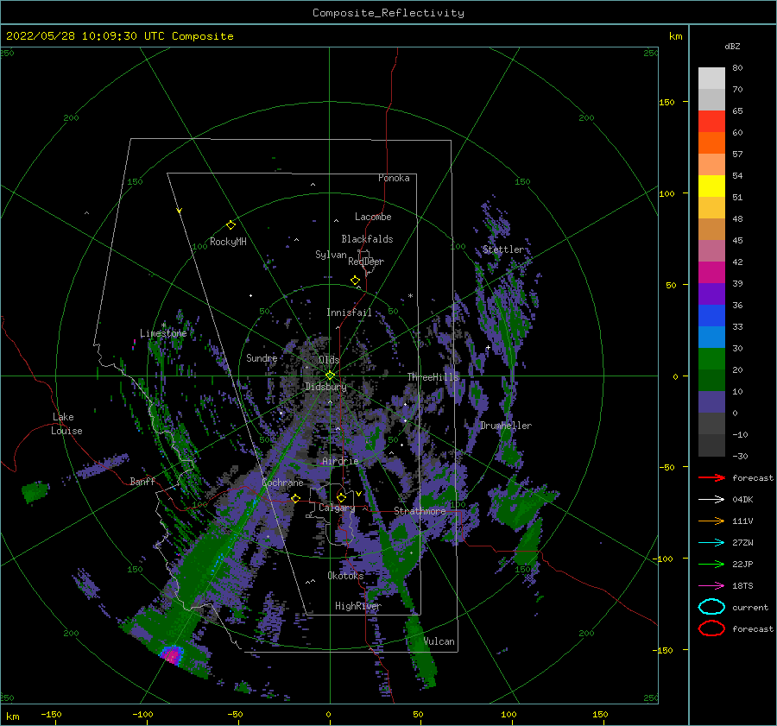The image size is (777, 726).
Task: Click the '2022/05/28 10:09:30 UTC Composite' timestamp
Action: coord(120,36)
